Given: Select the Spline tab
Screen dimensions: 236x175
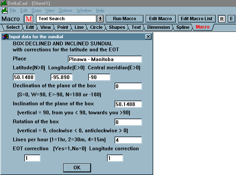Looking at the screenshot, I should 183,27.
